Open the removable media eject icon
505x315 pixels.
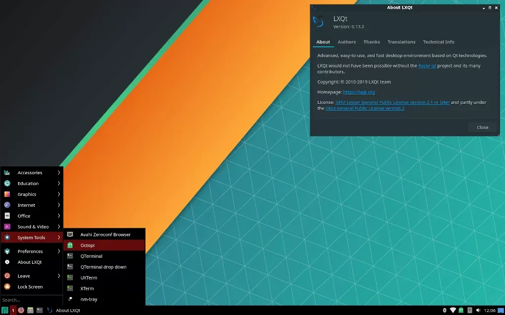click(469, 310)
